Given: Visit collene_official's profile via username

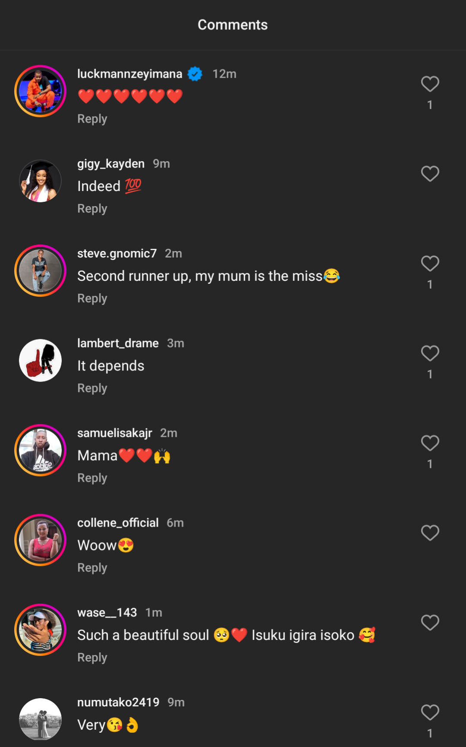Looking at the screenshot, I should click(x=118, y=523).
